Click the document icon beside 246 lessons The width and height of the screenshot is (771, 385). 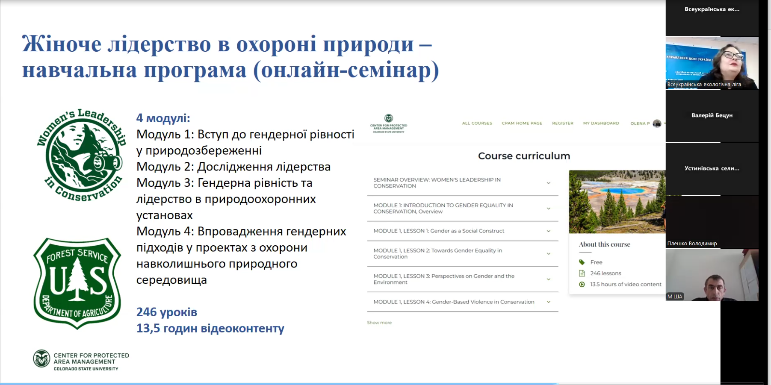(x=582, y=273)
